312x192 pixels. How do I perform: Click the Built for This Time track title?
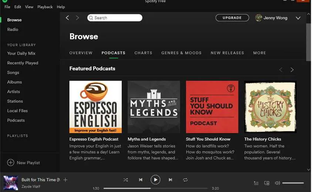tap(41, 180)
